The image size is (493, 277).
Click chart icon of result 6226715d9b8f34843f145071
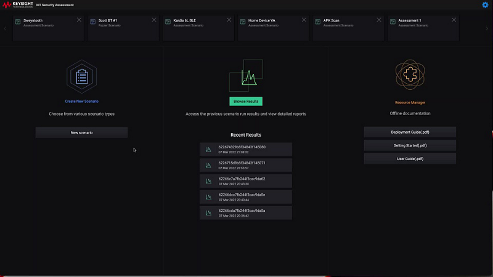[x=208, y=165]
